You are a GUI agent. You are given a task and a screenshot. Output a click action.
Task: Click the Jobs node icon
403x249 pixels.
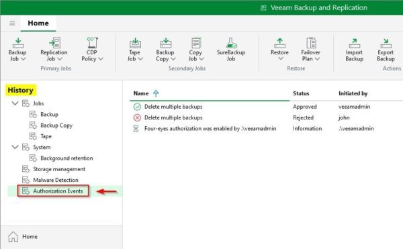[x=26, y=103]
